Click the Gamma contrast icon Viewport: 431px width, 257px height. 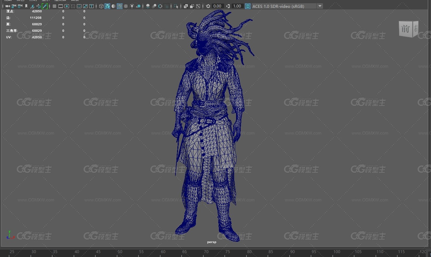[x=228, y=6]
